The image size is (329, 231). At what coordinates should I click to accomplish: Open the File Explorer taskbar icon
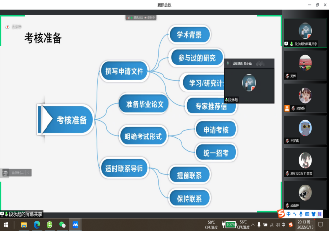[23, 225]
